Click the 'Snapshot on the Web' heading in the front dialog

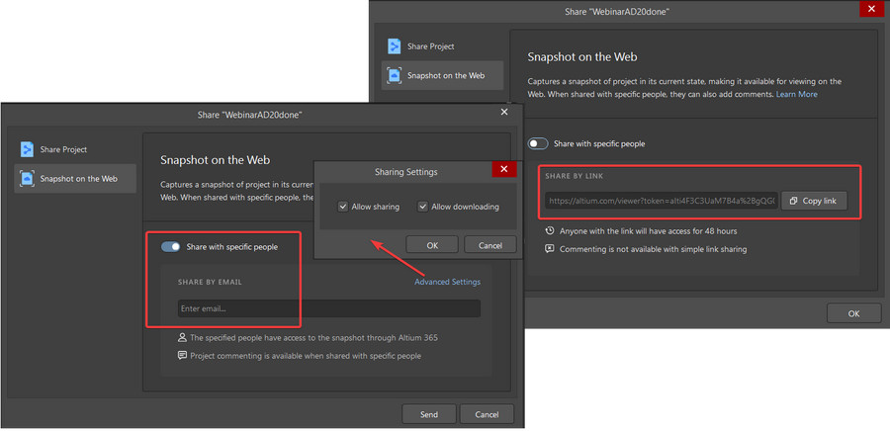tap(216, 160)
